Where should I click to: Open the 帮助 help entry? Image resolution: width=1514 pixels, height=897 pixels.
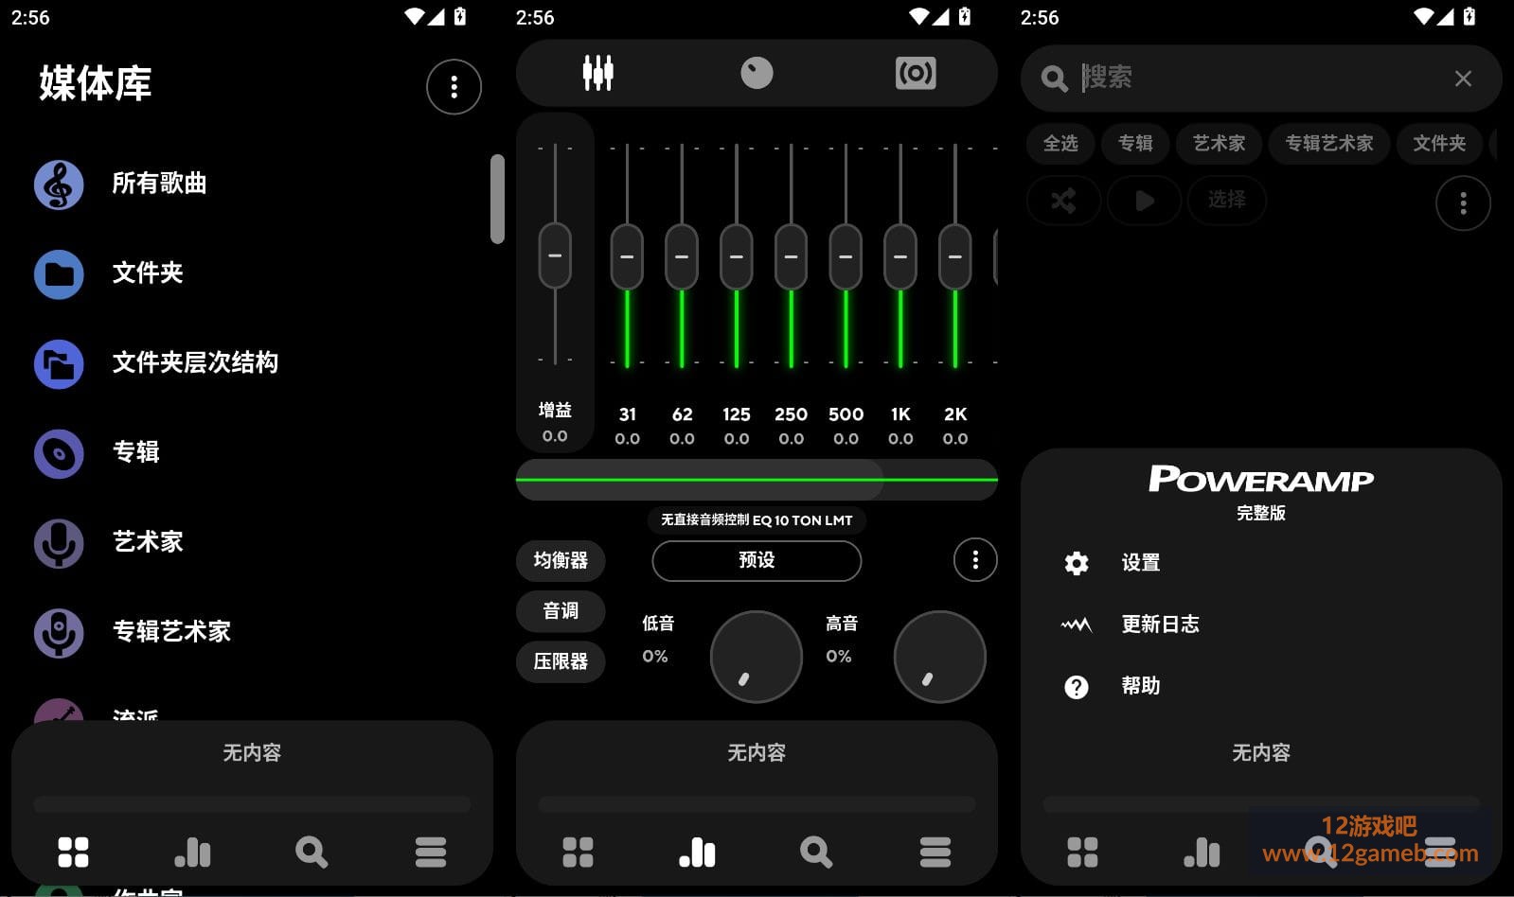[1112, 686]
